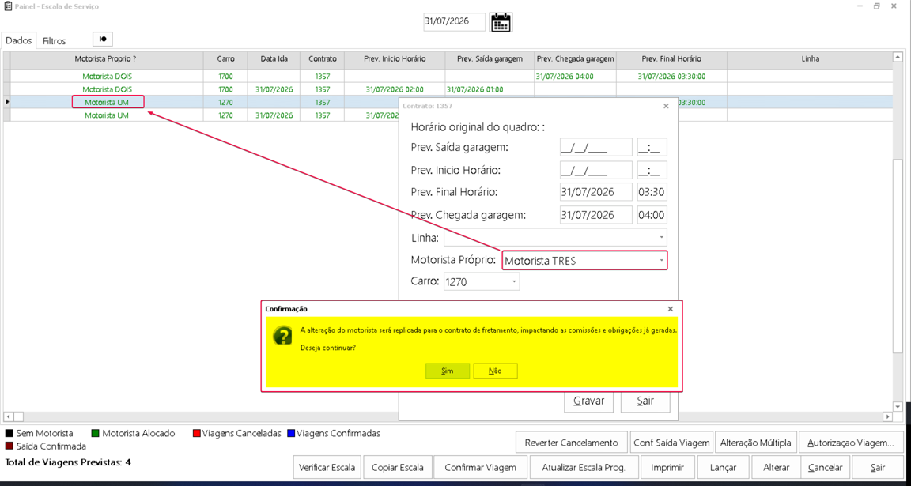The width and height of the screenshot is (911, 486).
Task: Click the Contrato column header
Action: pos(323,58)
